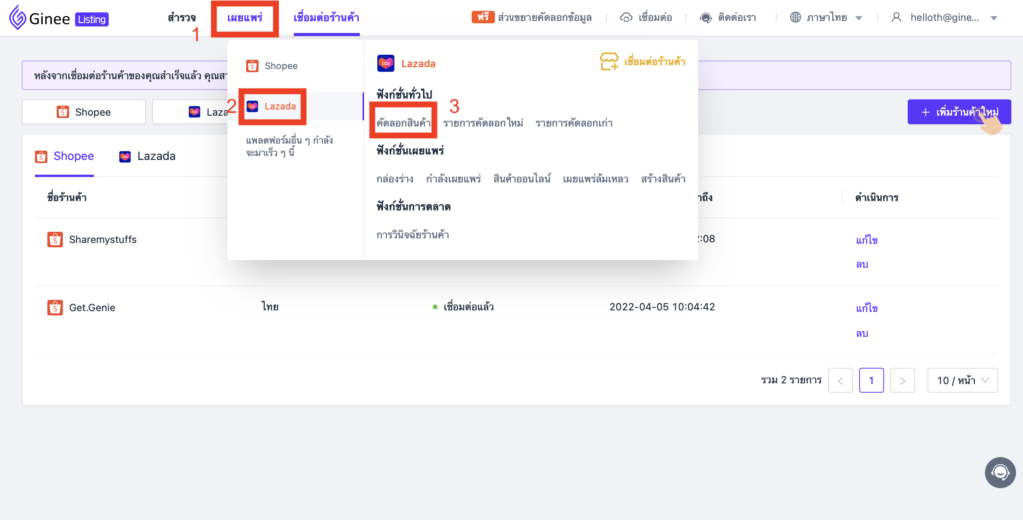Click ลบ for Get.Genie
Viewport: 1023px width, 520px height.
862,333
